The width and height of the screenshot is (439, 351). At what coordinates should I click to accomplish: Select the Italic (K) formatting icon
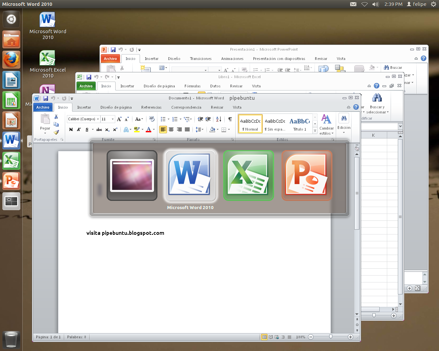coord(79,130)
